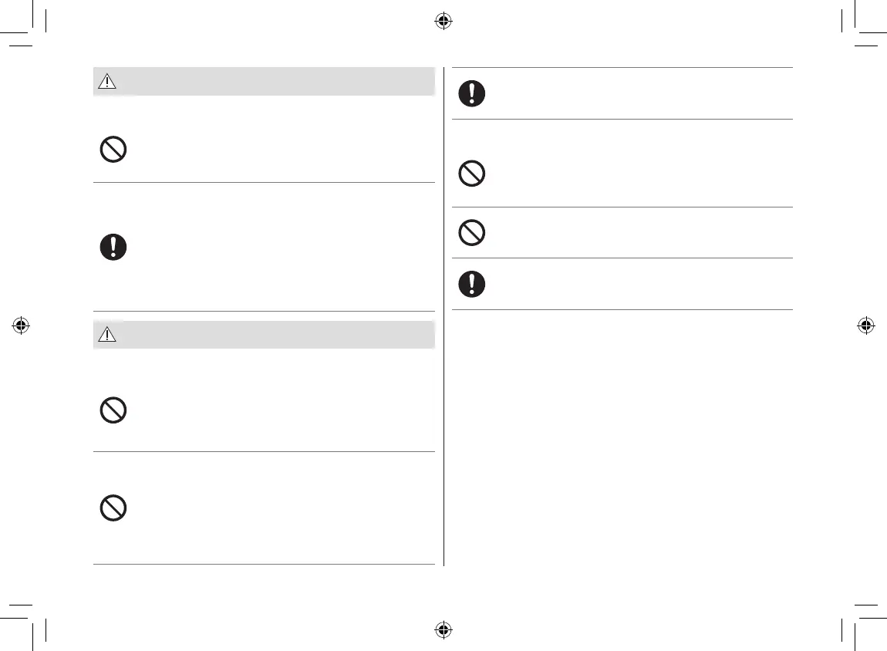This screenshot has width=887, height=651.
Task: Click the last prohibition icon in the left column
Action: (113, 508)
